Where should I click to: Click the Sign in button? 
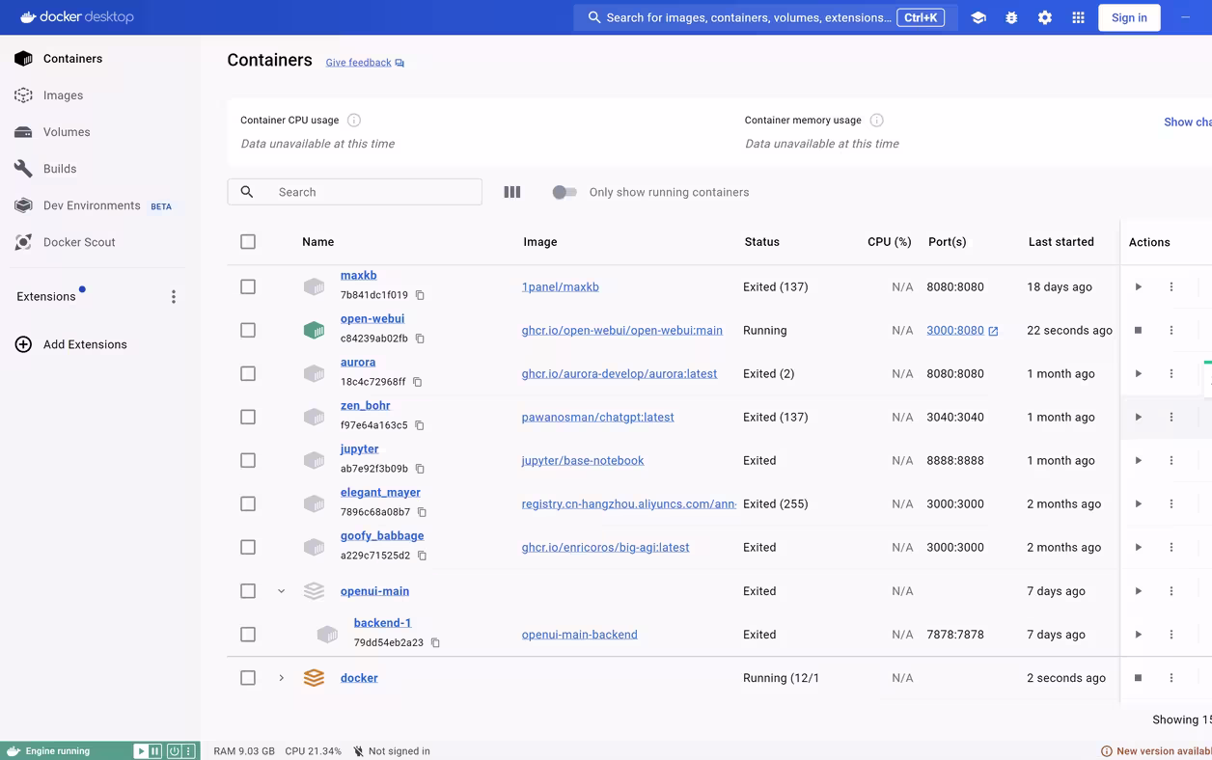tap(1129, 17)
